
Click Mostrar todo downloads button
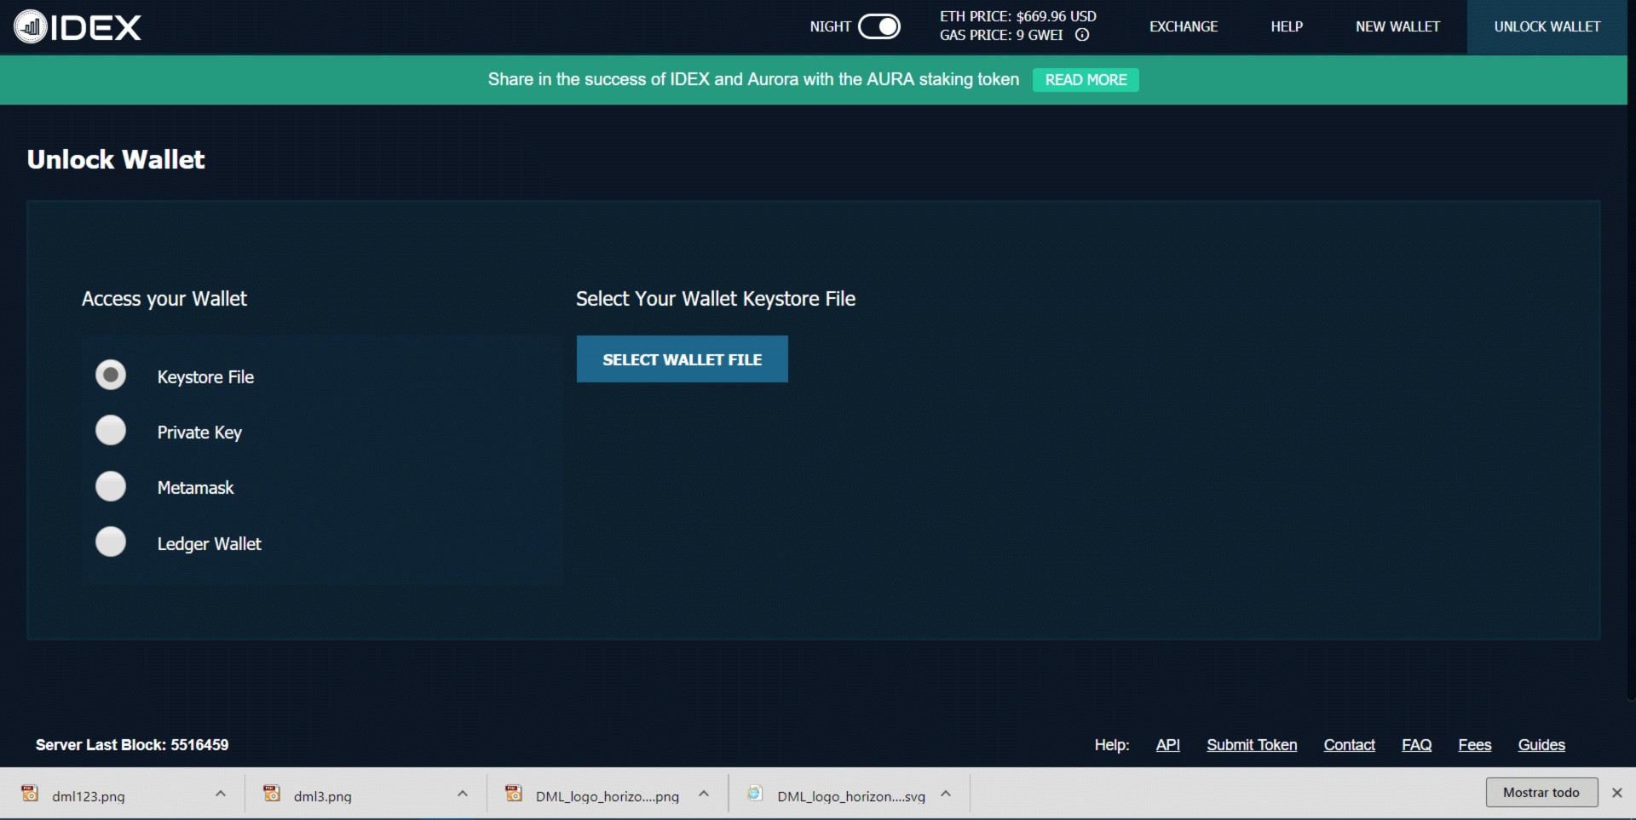click(x=1541, y=792)
